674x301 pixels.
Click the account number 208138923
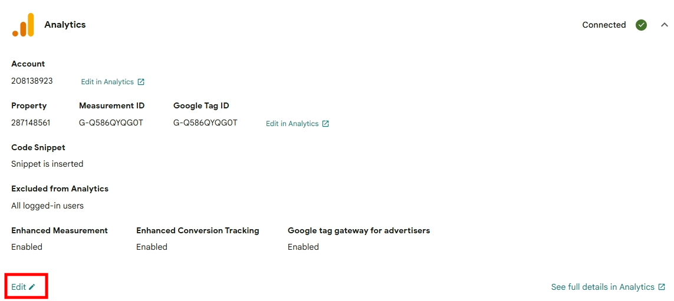[x=32, y=81]
